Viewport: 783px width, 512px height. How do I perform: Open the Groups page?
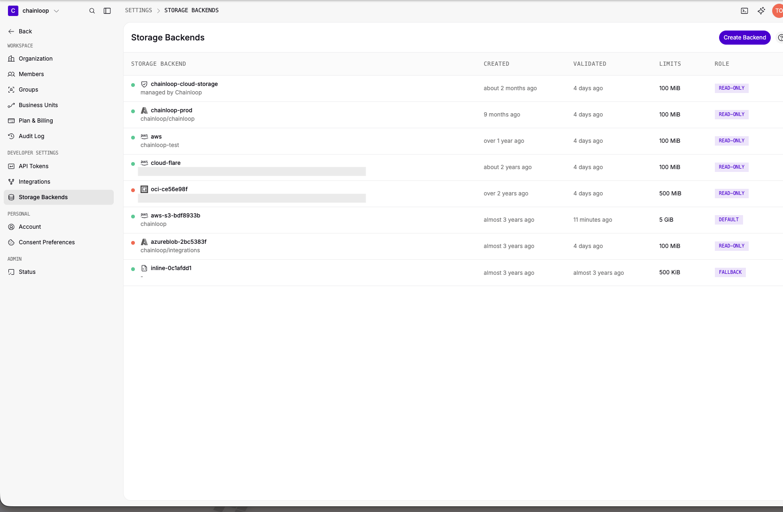pos(59,90)
